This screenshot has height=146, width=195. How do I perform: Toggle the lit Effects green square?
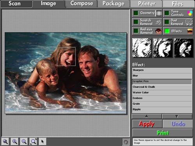point(167,31)
